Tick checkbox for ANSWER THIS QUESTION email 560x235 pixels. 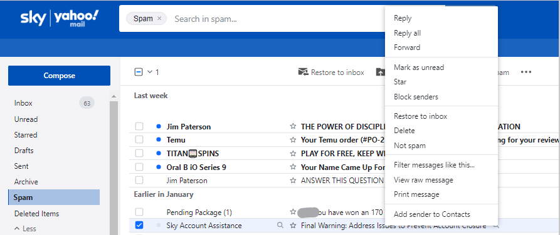pyautogui.click(x=139, y=181)
